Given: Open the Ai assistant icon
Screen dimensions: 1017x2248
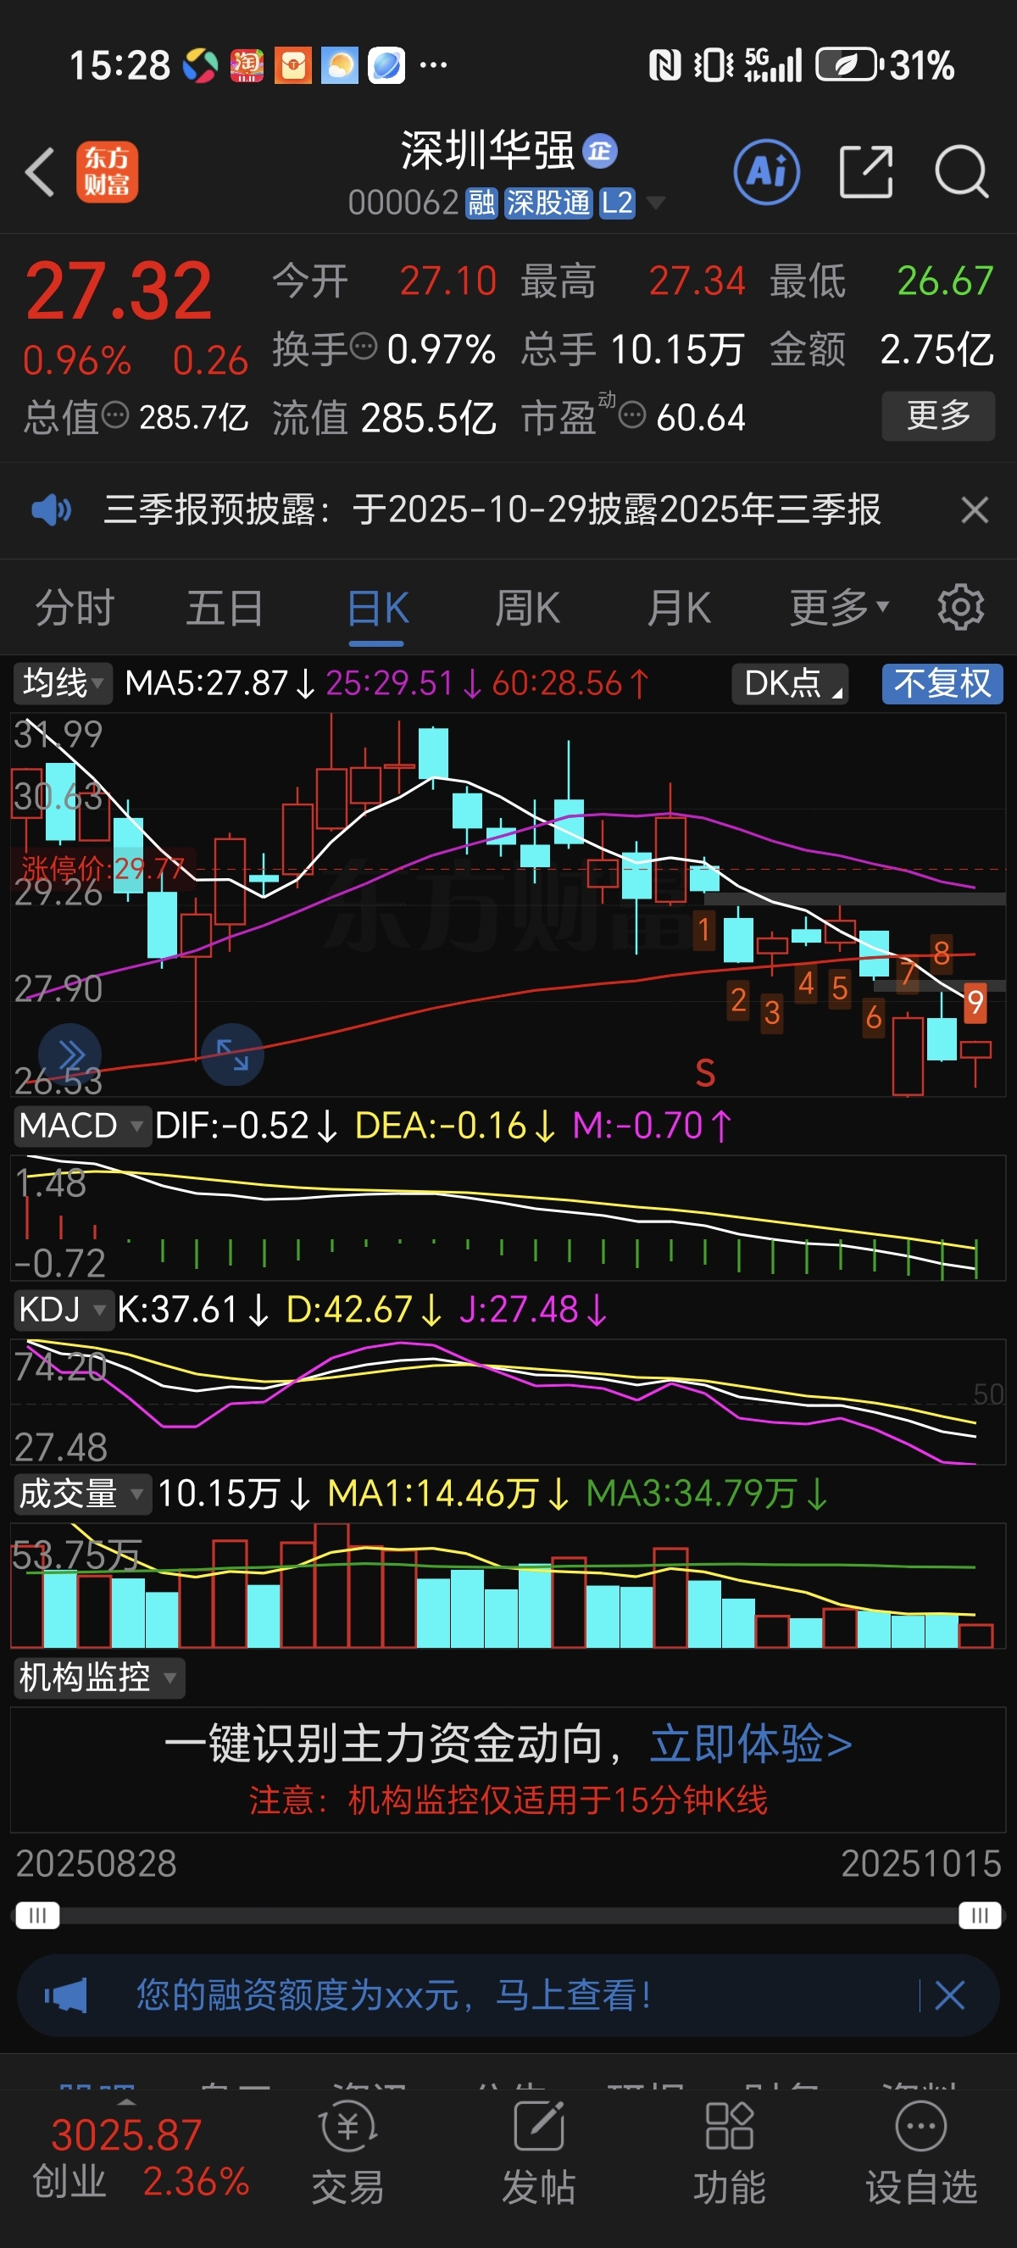Looking at the screenshot, I should coord(767,172).
